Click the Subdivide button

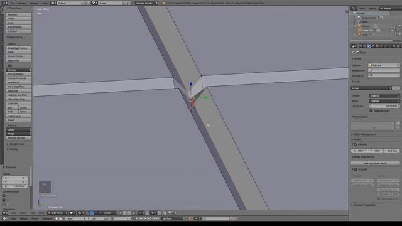tap(19, 90)
